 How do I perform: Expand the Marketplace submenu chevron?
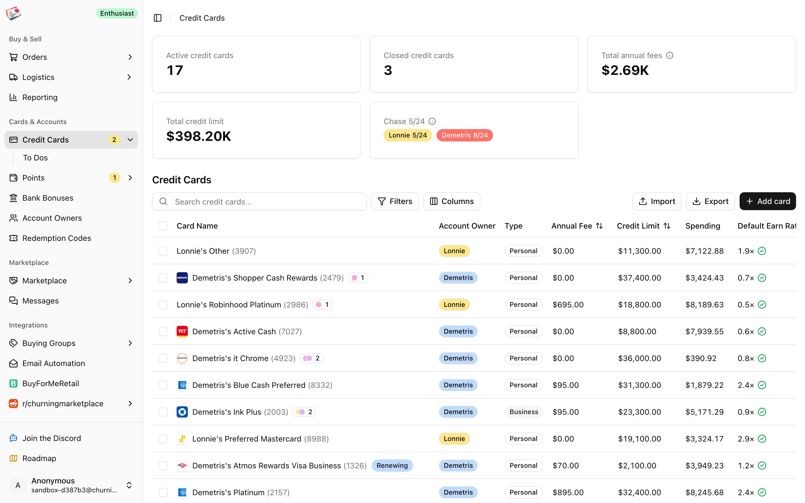(x=130, y=281)
